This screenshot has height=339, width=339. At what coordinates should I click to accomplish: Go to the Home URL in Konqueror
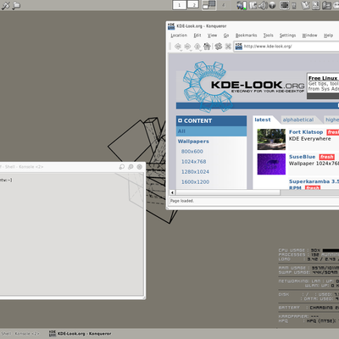click(207, 46)
